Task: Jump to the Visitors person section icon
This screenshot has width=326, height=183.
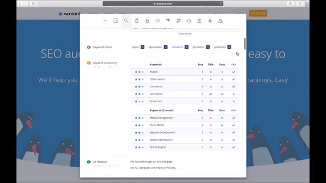Action: [221, 21]
